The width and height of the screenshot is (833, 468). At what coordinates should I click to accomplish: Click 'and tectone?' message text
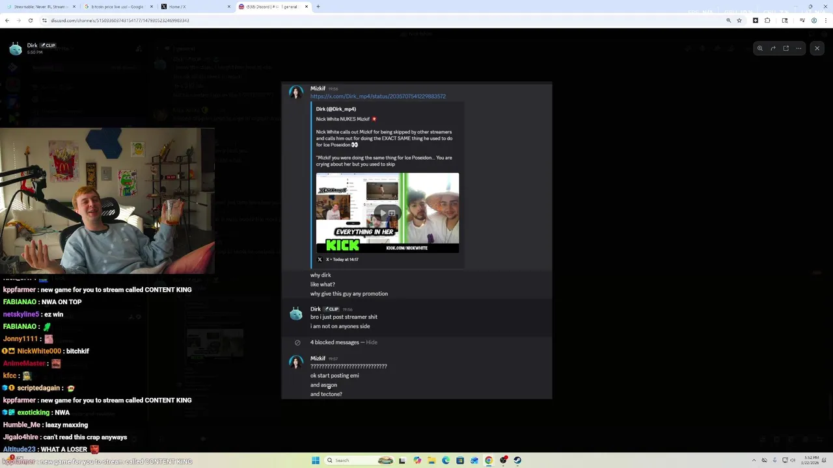click(x=326, y=394)
